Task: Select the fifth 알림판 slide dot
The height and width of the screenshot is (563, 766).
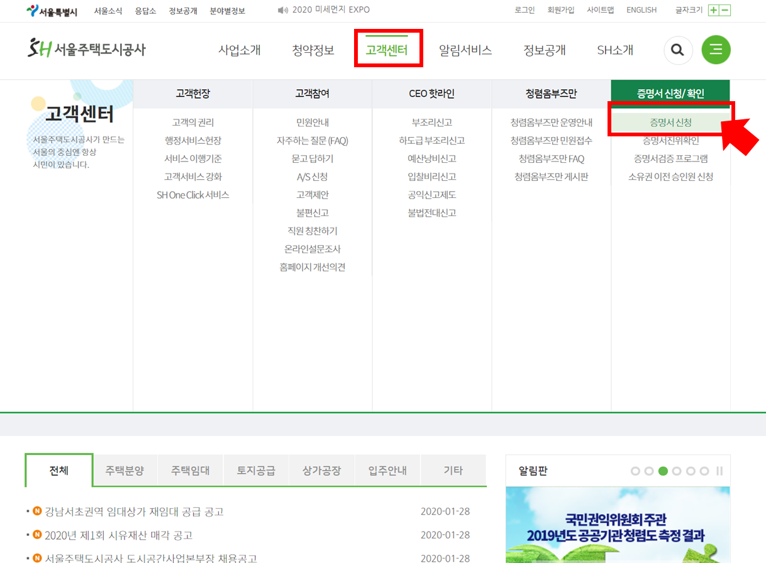Action: [x=691, y=471]
